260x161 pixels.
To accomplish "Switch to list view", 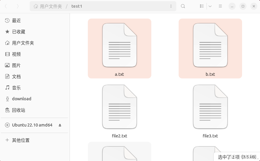I will point(202,6).
